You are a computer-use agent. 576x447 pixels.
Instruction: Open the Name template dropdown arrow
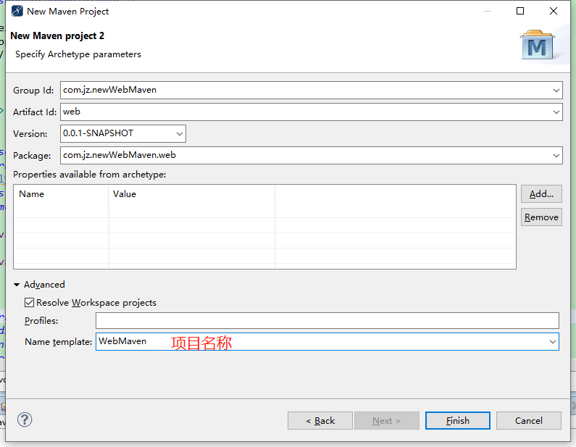coord(553,342)
